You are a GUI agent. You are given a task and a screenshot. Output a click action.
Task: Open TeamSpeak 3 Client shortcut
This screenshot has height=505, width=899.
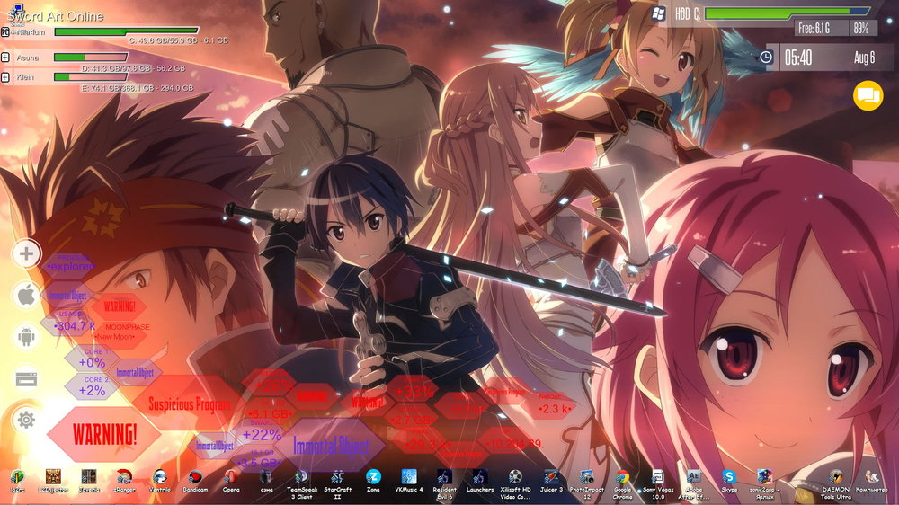[x=302, y=477]
